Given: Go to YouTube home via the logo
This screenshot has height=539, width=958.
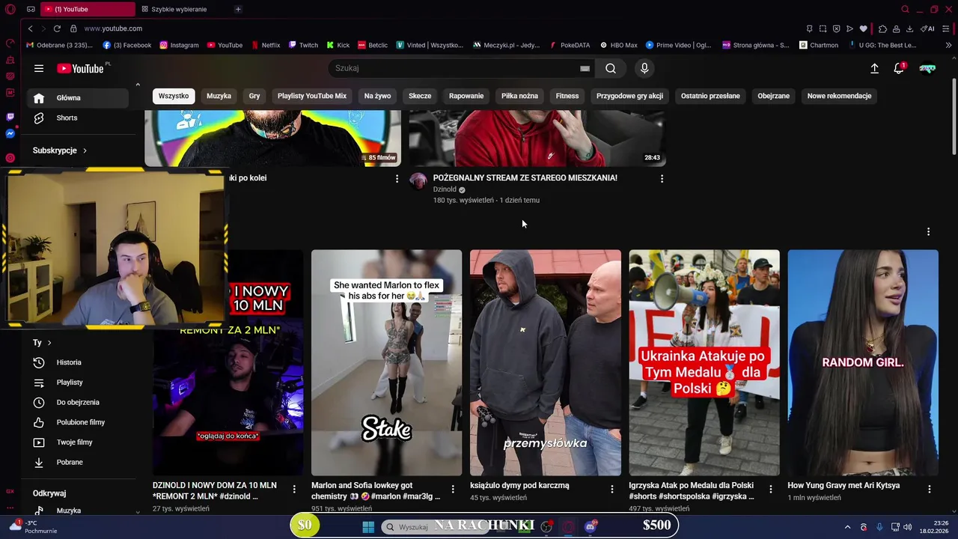Looking at the screenshot, I should 80,68.
